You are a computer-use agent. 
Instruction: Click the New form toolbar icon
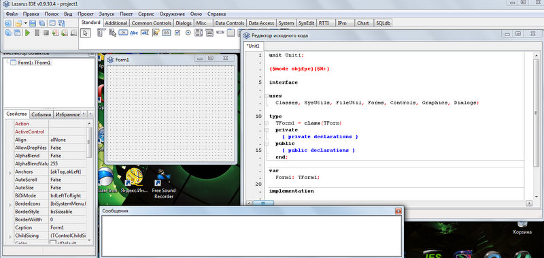click(x=52, y=23)
